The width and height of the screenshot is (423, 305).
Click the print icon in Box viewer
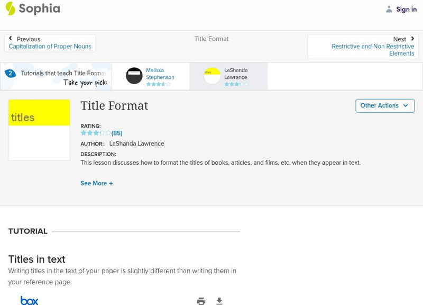click(201, 301)
